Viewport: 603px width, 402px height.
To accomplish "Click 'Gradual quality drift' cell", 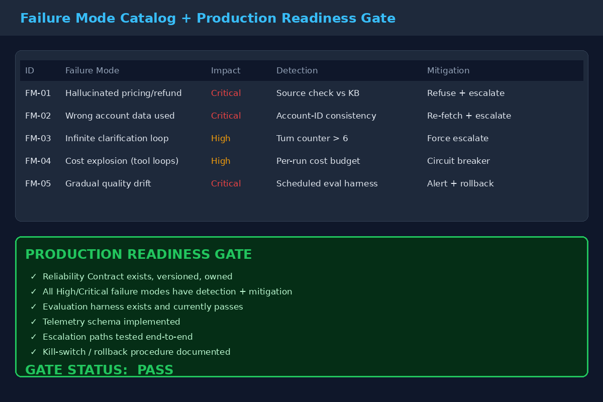I will [108, 184].
